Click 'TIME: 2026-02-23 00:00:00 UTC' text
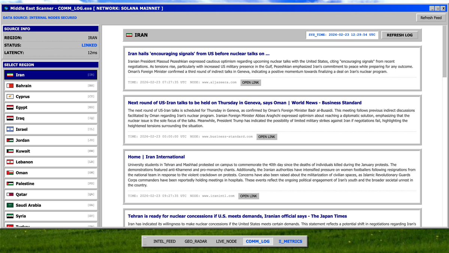The height and width of the screenshot is (253, 449). (x=157, y=137)
